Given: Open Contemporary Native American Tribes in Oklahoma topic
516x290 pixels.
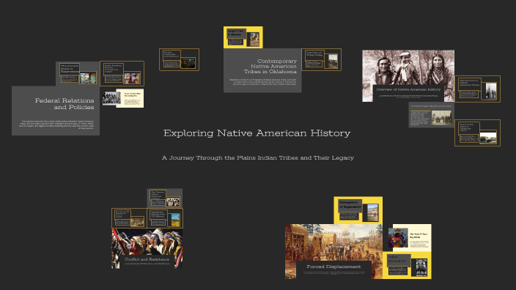Looking at the screenshot, I should (262, 70).
